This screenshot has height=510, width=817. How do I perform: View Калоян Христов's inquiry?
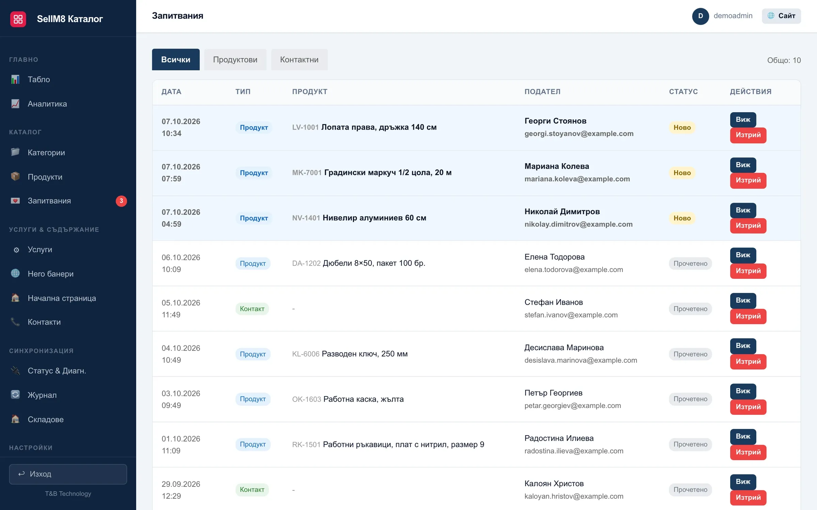pos(743,482)
